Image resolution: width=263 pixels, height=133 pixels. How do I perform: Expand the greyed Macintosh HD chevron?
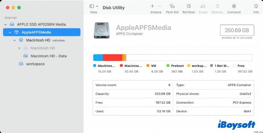coord(19,48)
